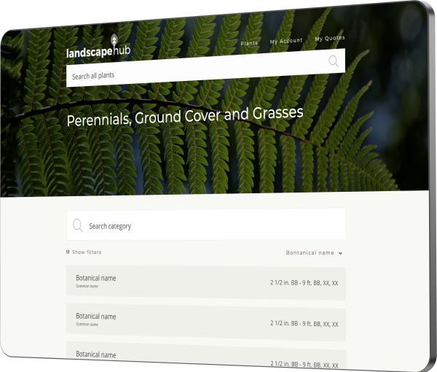This screenshot has height=372, width=437.
Task: Toggle Show filters
Action: [87, 252]
